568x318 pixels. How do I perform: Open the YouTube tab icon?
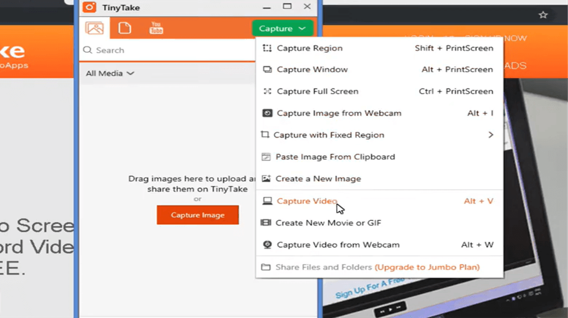pos(156,28)
